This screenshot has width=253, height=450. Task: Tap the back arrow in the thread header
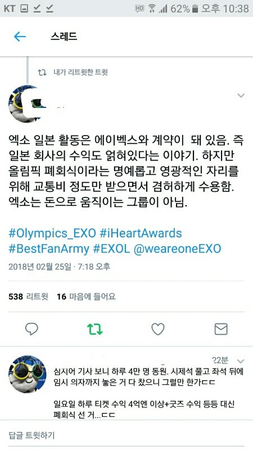coord(20,37)
